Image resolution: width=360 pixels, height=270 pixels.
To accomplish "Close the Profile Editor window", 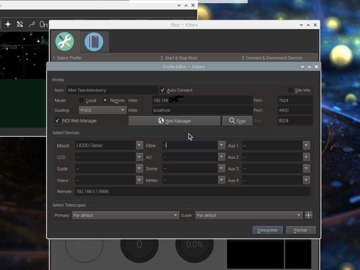I will [x=316, y=66].
